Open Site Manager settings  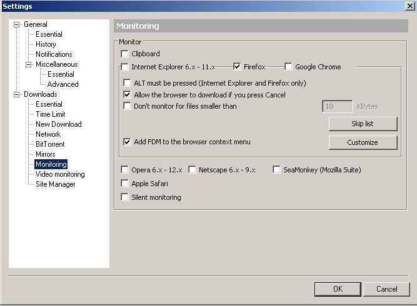tap(56, 184)
